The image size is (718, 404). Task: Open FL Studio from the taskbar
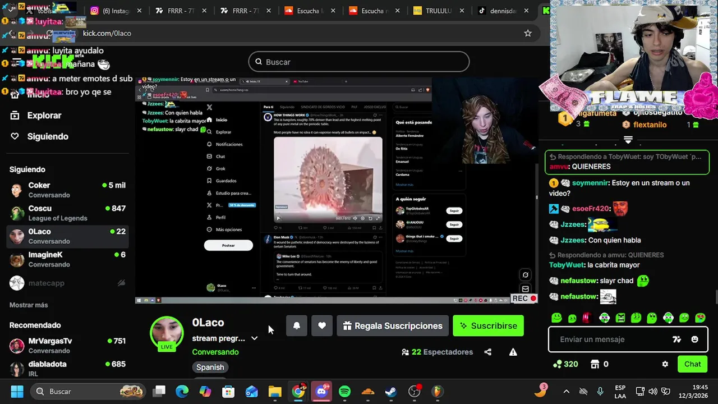[438, 391]
